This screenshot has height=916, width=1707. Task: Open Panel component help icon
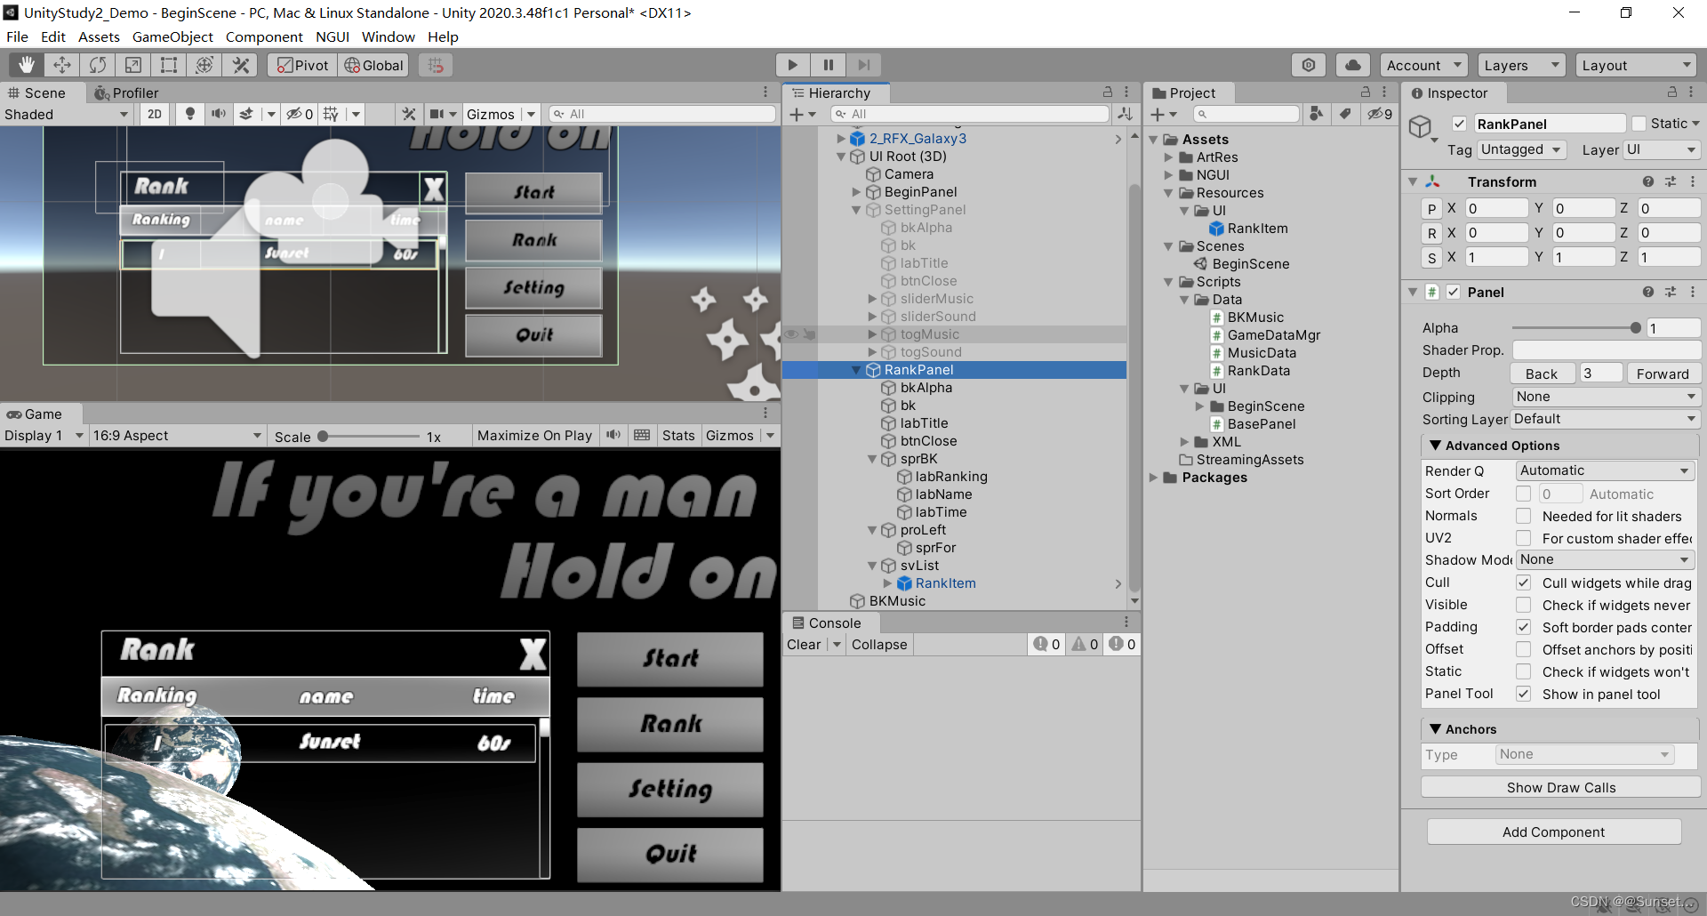(x=1648, y=292)
